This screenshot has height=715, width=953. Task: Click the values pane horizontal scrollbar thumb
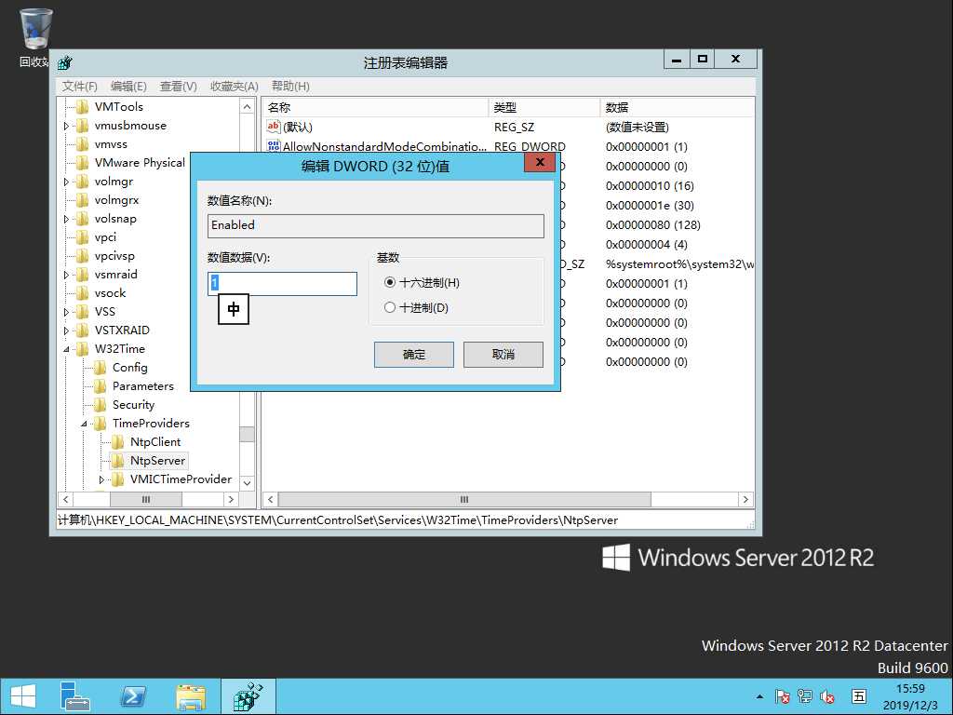coord(464,499)
